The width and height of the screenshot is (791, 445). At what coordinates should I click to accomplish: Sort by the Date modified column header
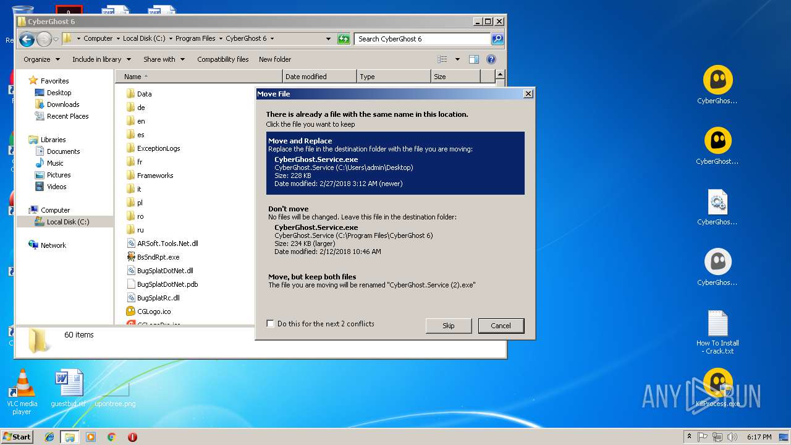click(x=319, y=77)
